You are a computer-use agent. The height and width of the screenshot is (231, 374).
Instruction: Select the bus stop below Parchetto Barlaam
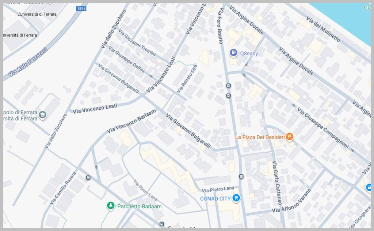point(162,224)
